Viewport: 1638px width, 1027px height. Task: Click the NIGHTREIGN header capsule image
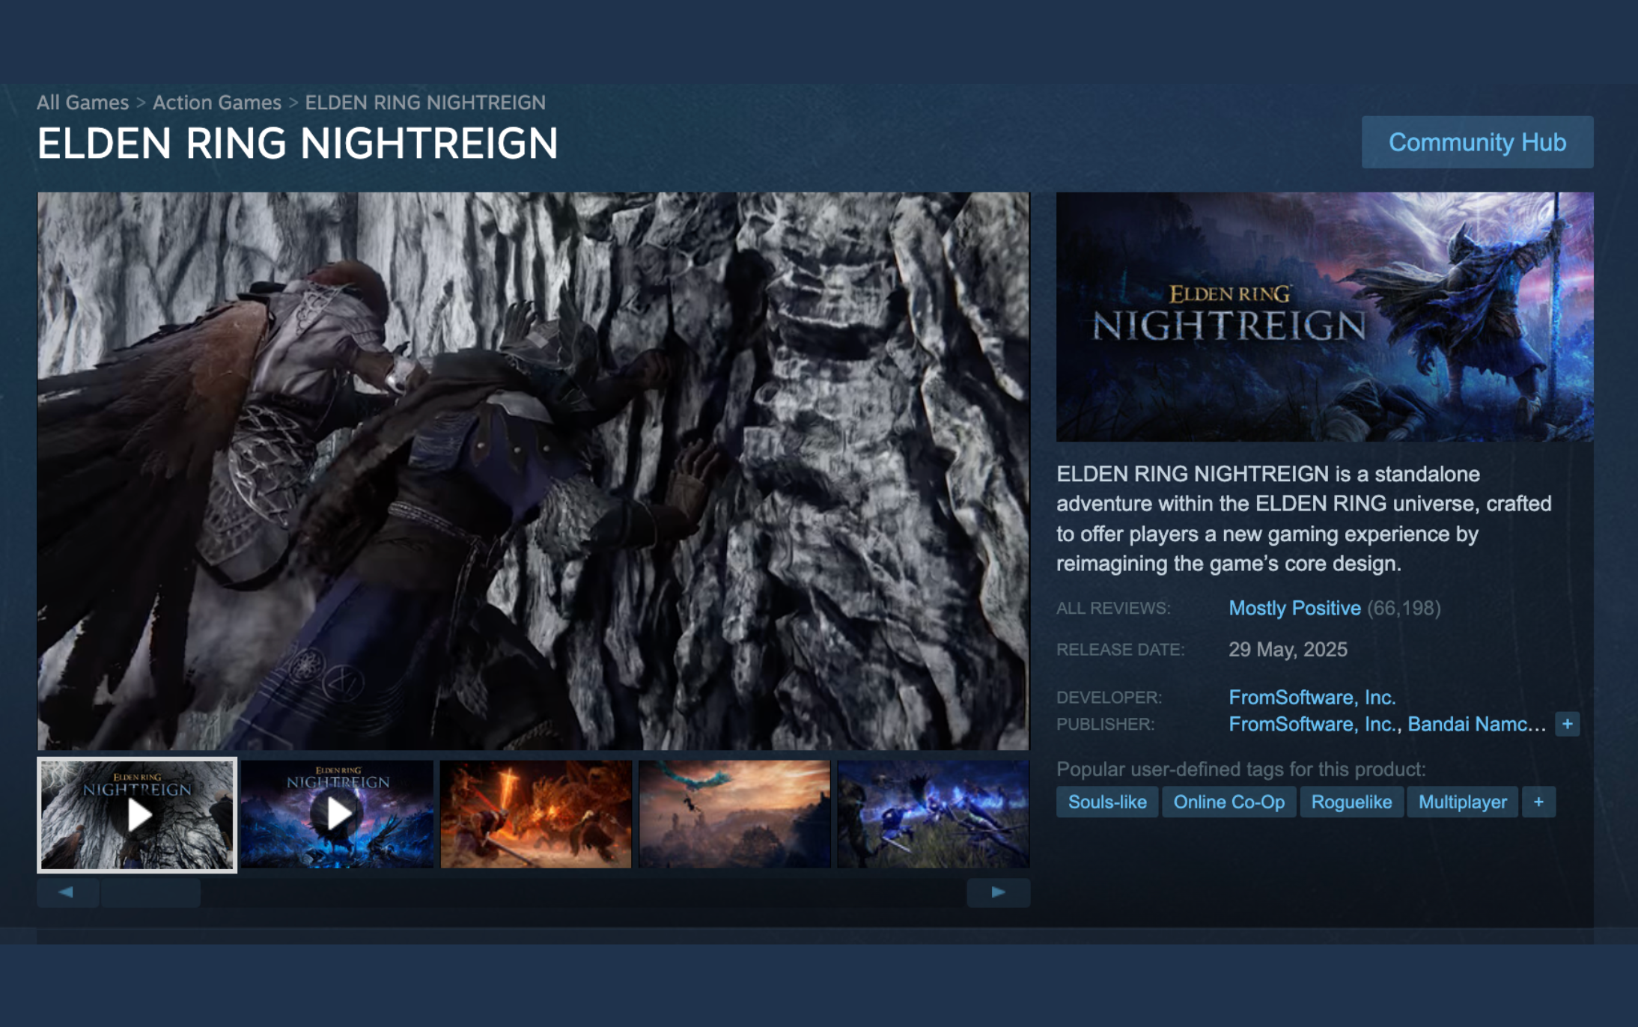(x=1324, y=317)
